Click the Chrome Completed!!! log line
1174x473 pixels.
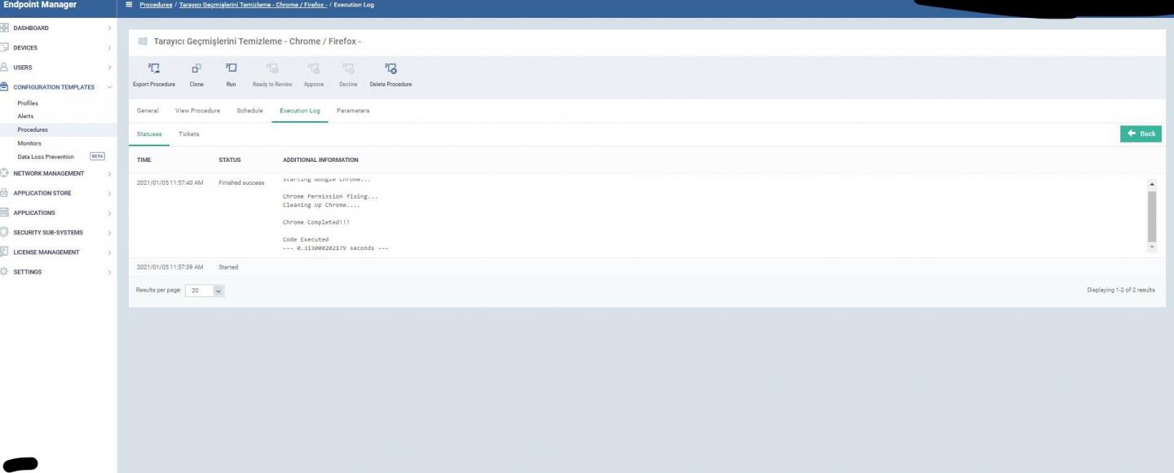coord(316,222)
